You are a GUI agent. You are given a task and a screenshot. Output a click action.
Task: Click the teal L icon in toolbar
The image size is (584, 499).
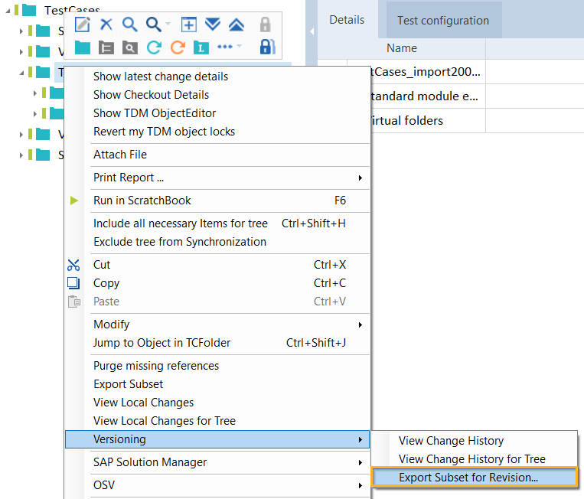201,47
